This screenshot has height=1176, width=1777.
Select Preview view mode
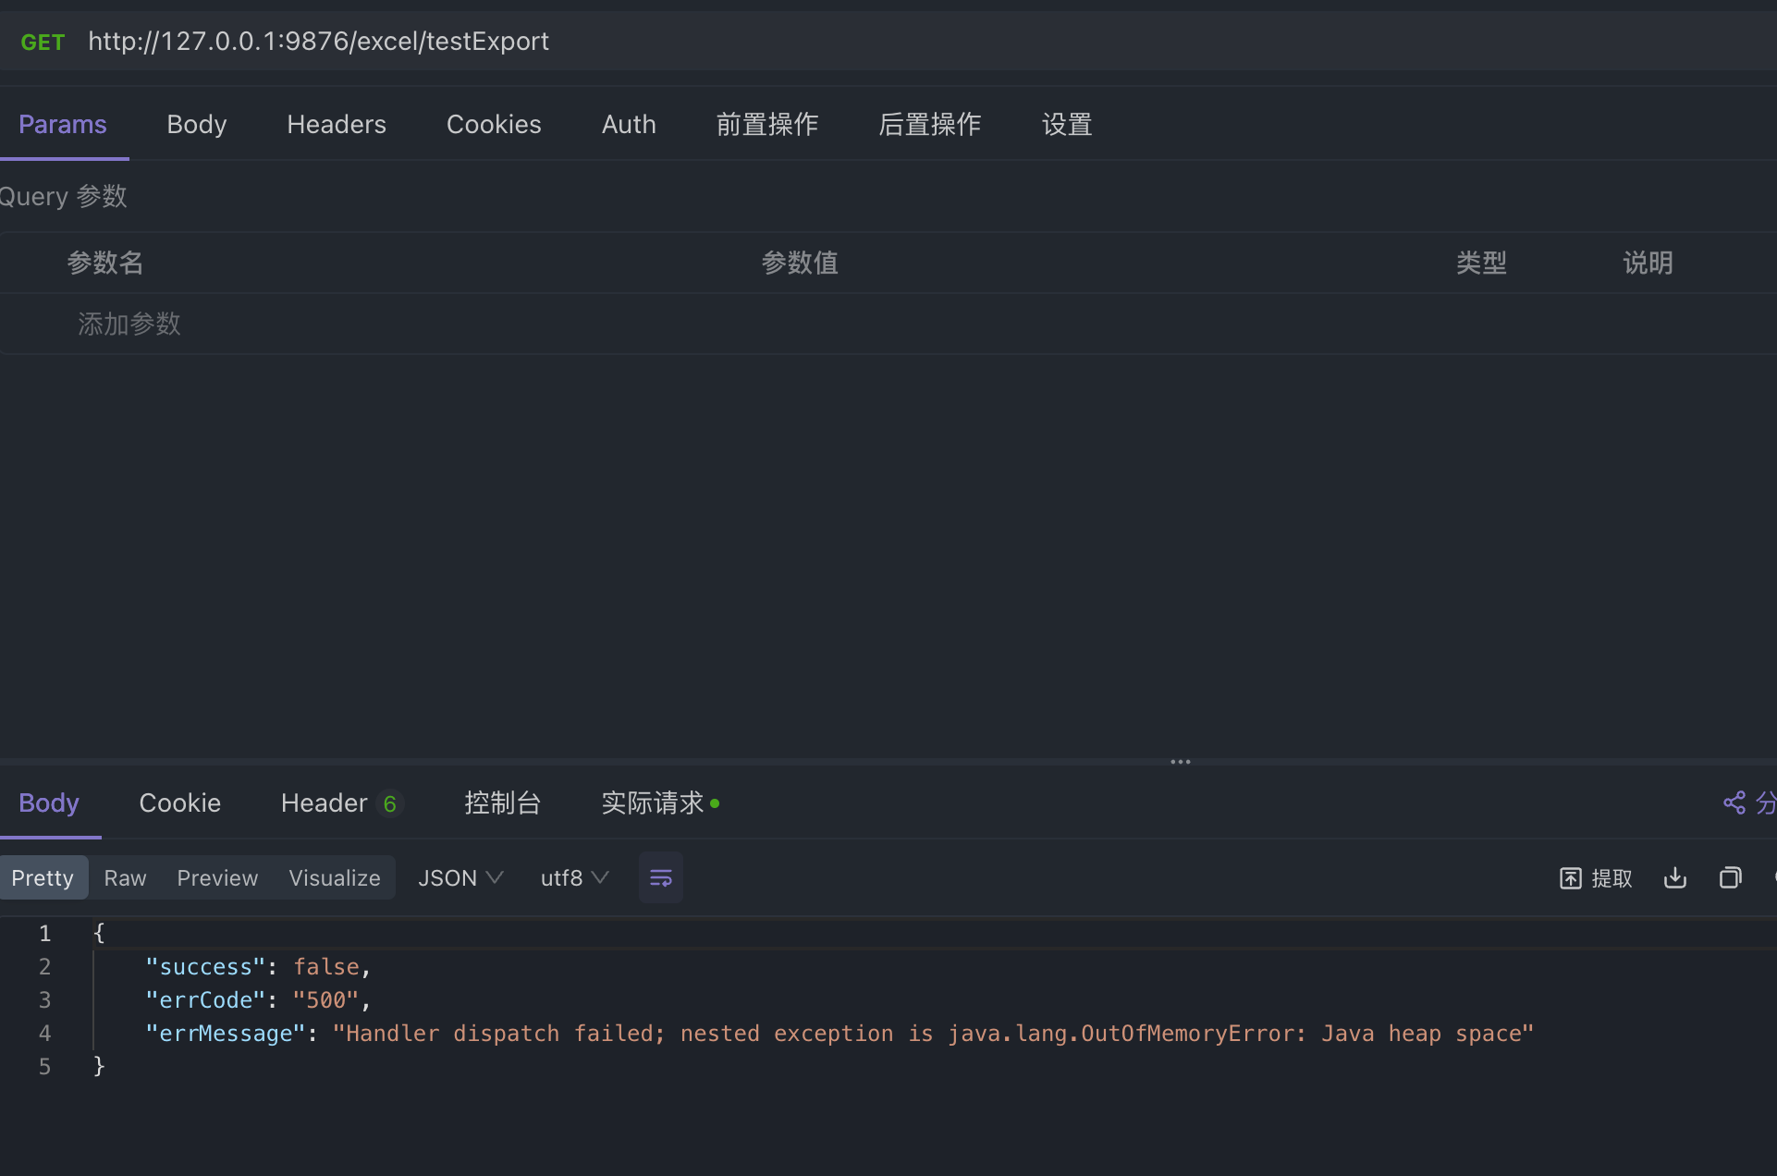(x=217, y=877)
